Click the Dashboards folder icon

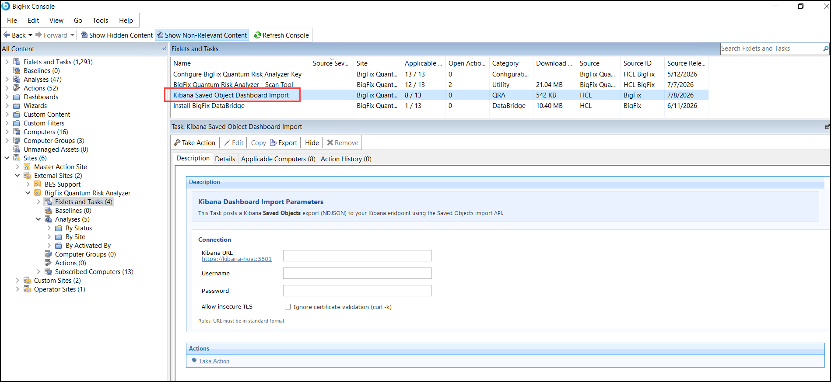pos(17,97)
